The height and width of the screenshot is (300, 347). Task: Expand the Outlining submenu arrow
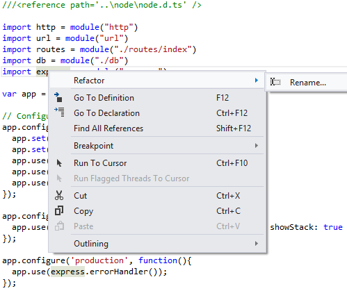[257, 244]
